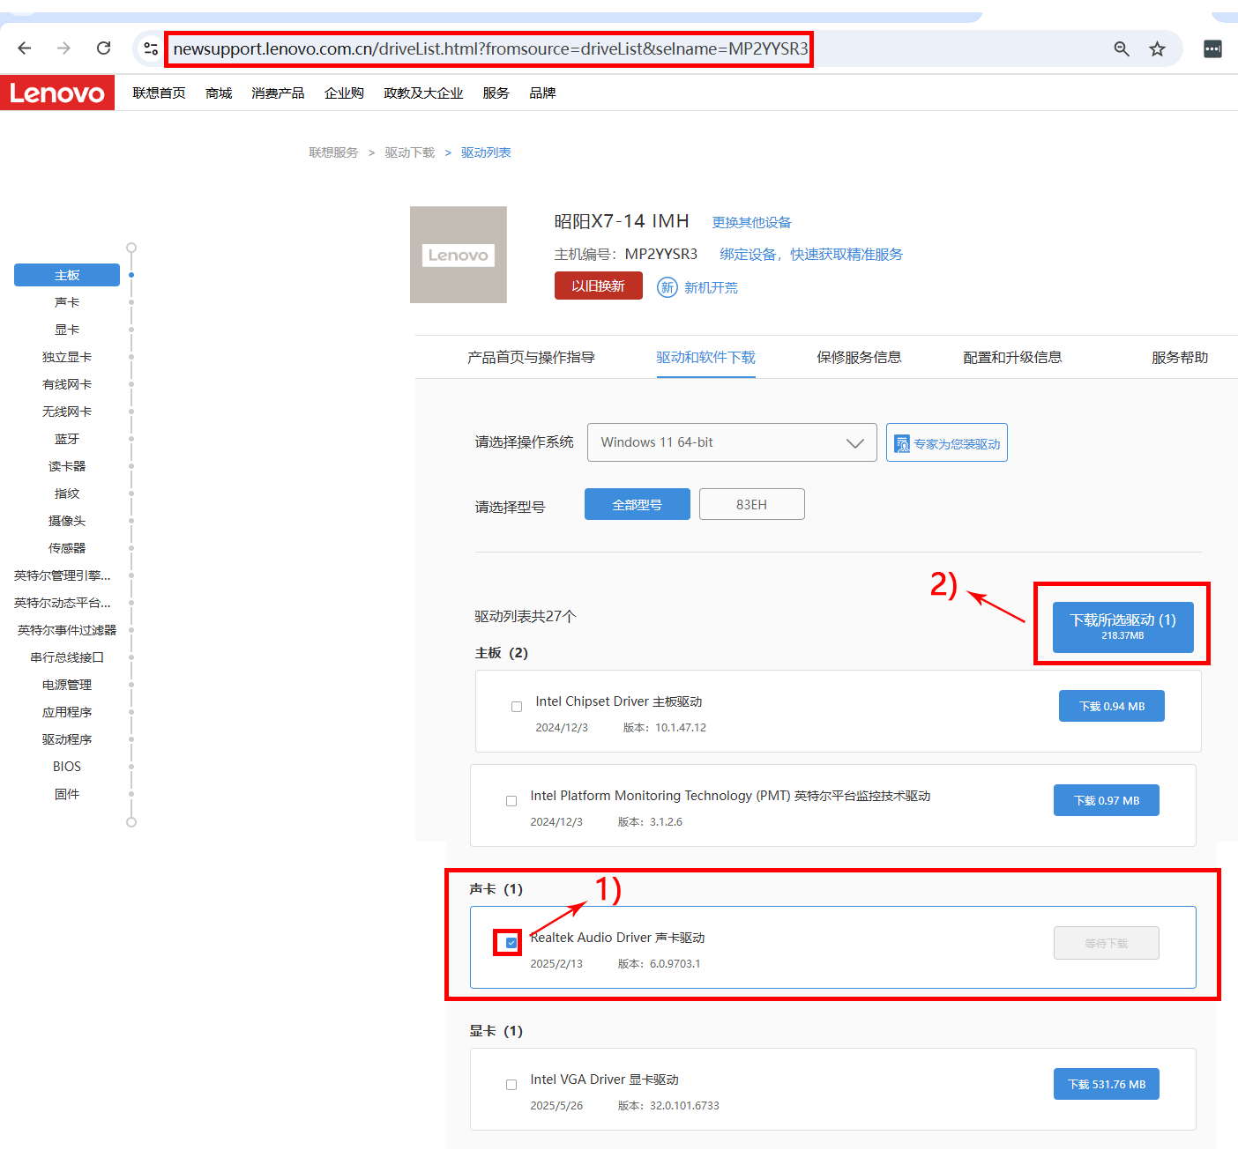Check the Intel Platform Monitoring Technology checkbox

tap(511, 801)
